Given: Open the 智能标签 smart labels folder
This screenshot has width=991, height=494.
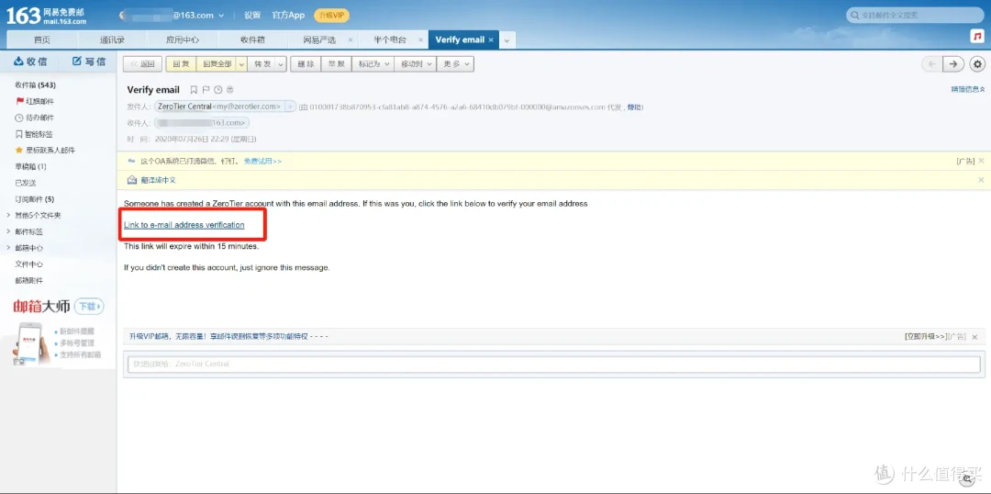Looking at the screenshot, I should [x=34, y=134].
